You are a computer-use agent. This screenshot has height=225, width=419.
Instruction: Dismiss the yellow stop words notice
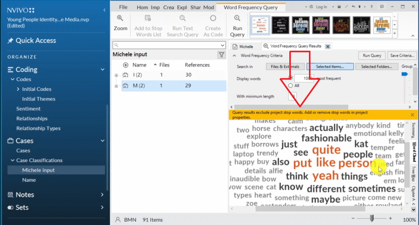(412, 115)
